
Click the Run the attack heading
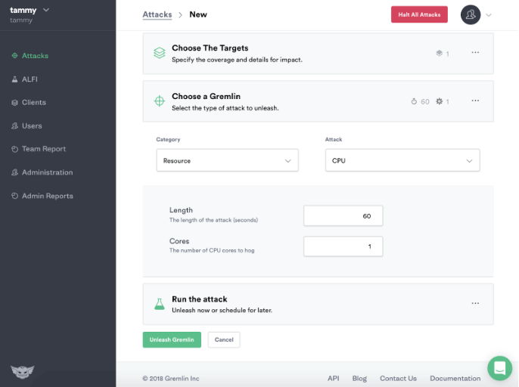(x=199, y=299)
